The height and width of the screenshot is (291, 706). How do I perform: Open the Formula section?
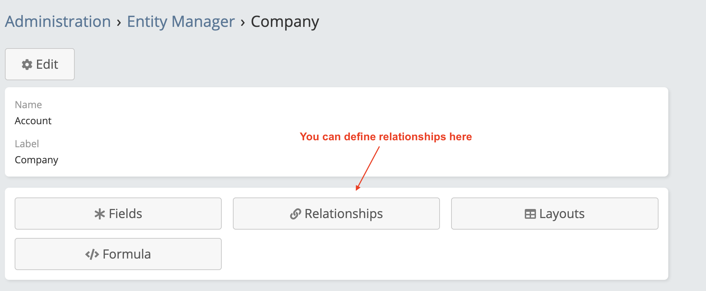(x=118, y=254)
